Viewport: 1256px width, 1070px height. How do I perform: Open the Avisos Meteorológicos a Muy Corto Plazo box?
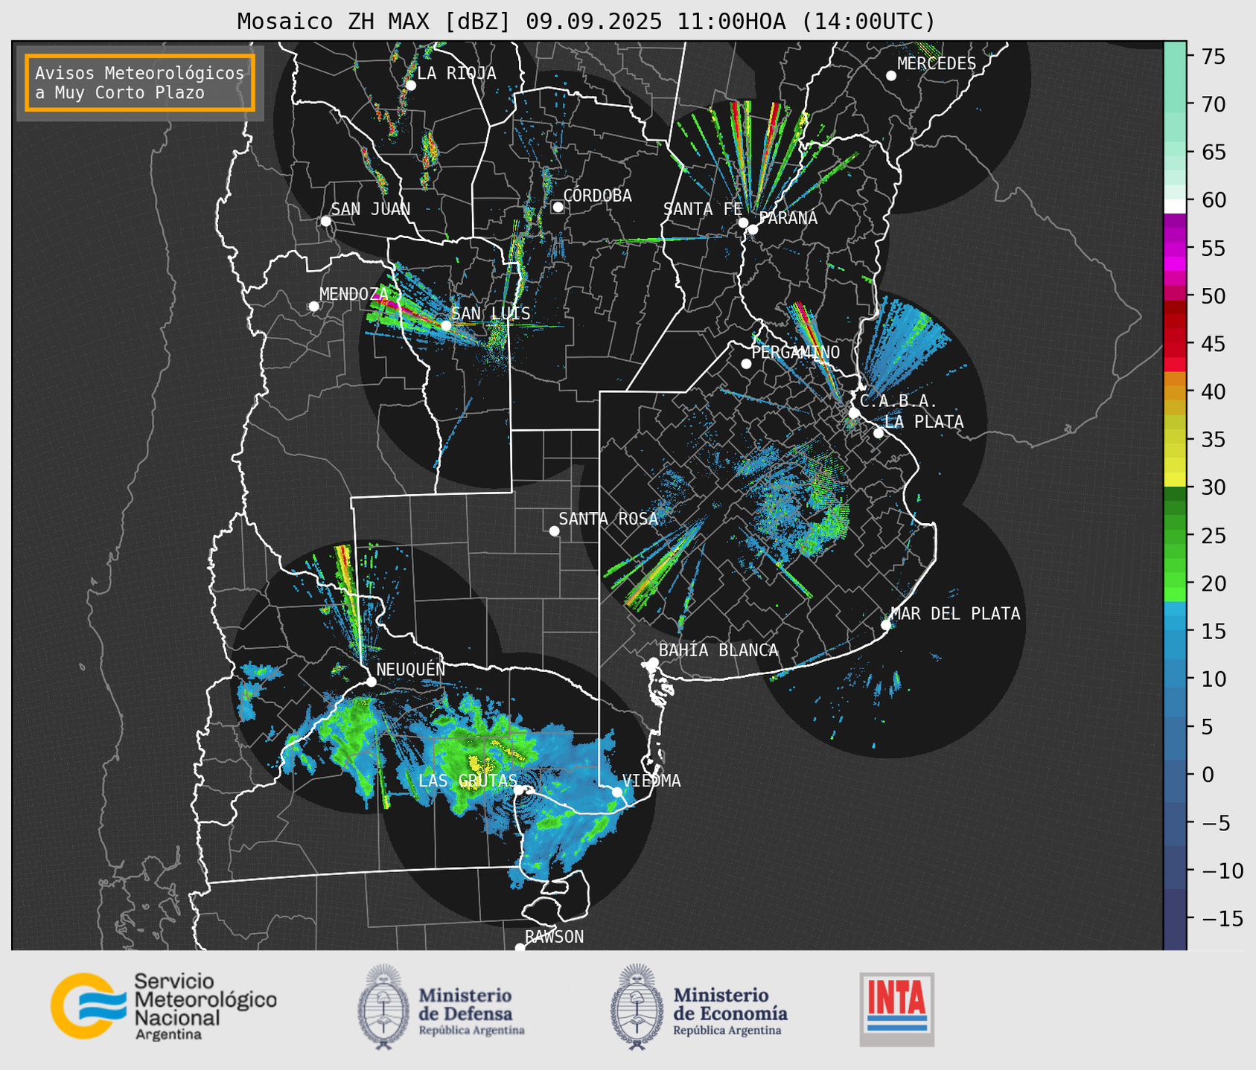tap(140, 83)
